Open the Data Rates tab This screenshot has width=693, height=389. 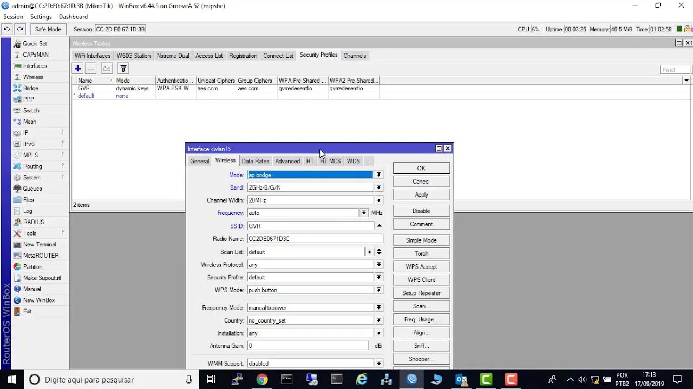(x=255, y=161)
